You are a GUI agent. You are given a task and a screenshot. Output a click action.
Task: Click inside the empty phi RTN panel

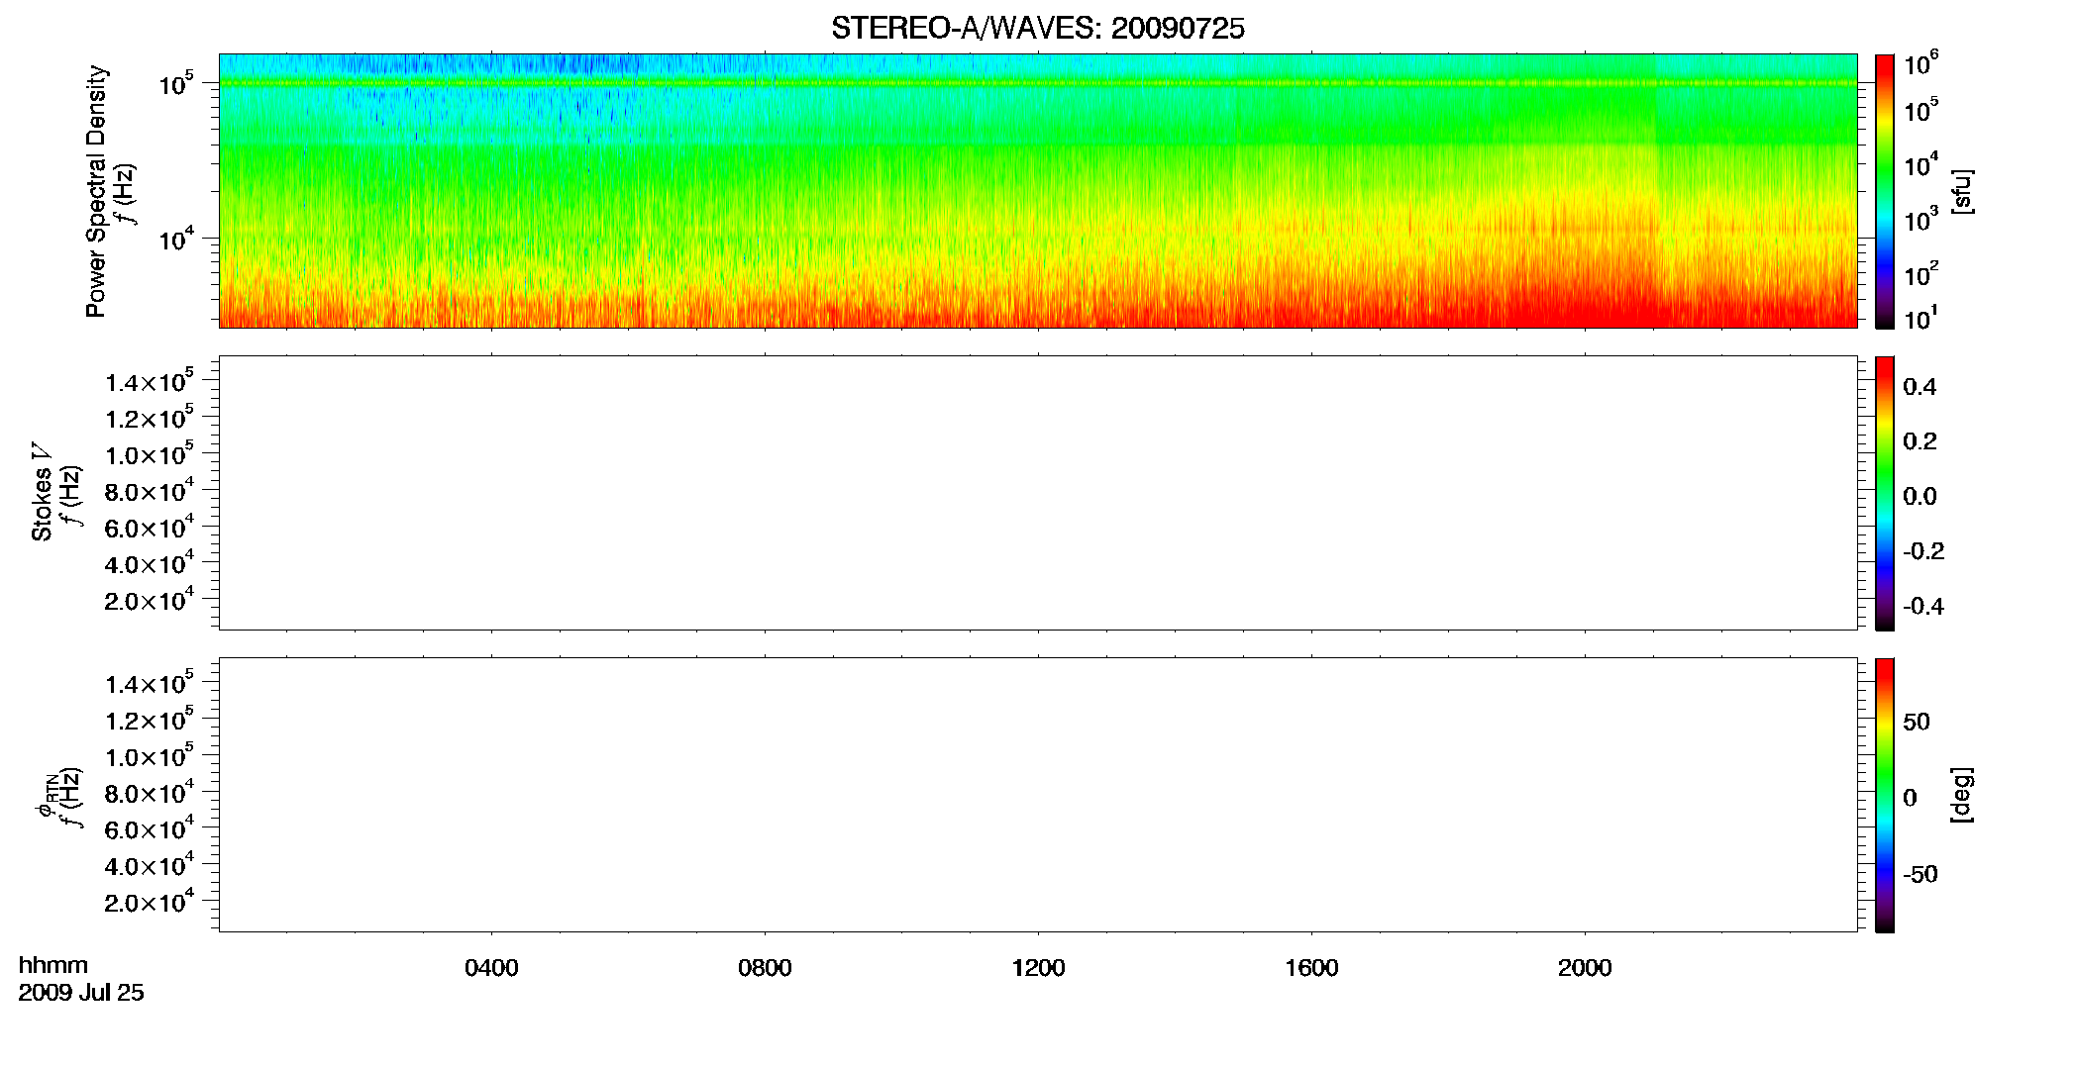(1037, 795)
